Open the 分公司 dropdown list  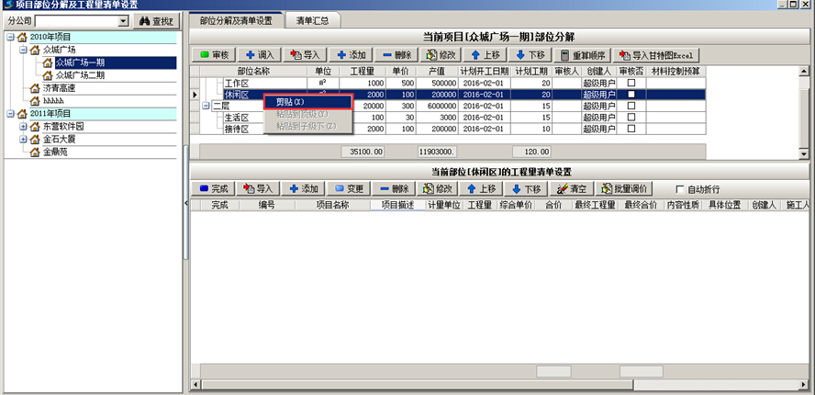point(121,20)
